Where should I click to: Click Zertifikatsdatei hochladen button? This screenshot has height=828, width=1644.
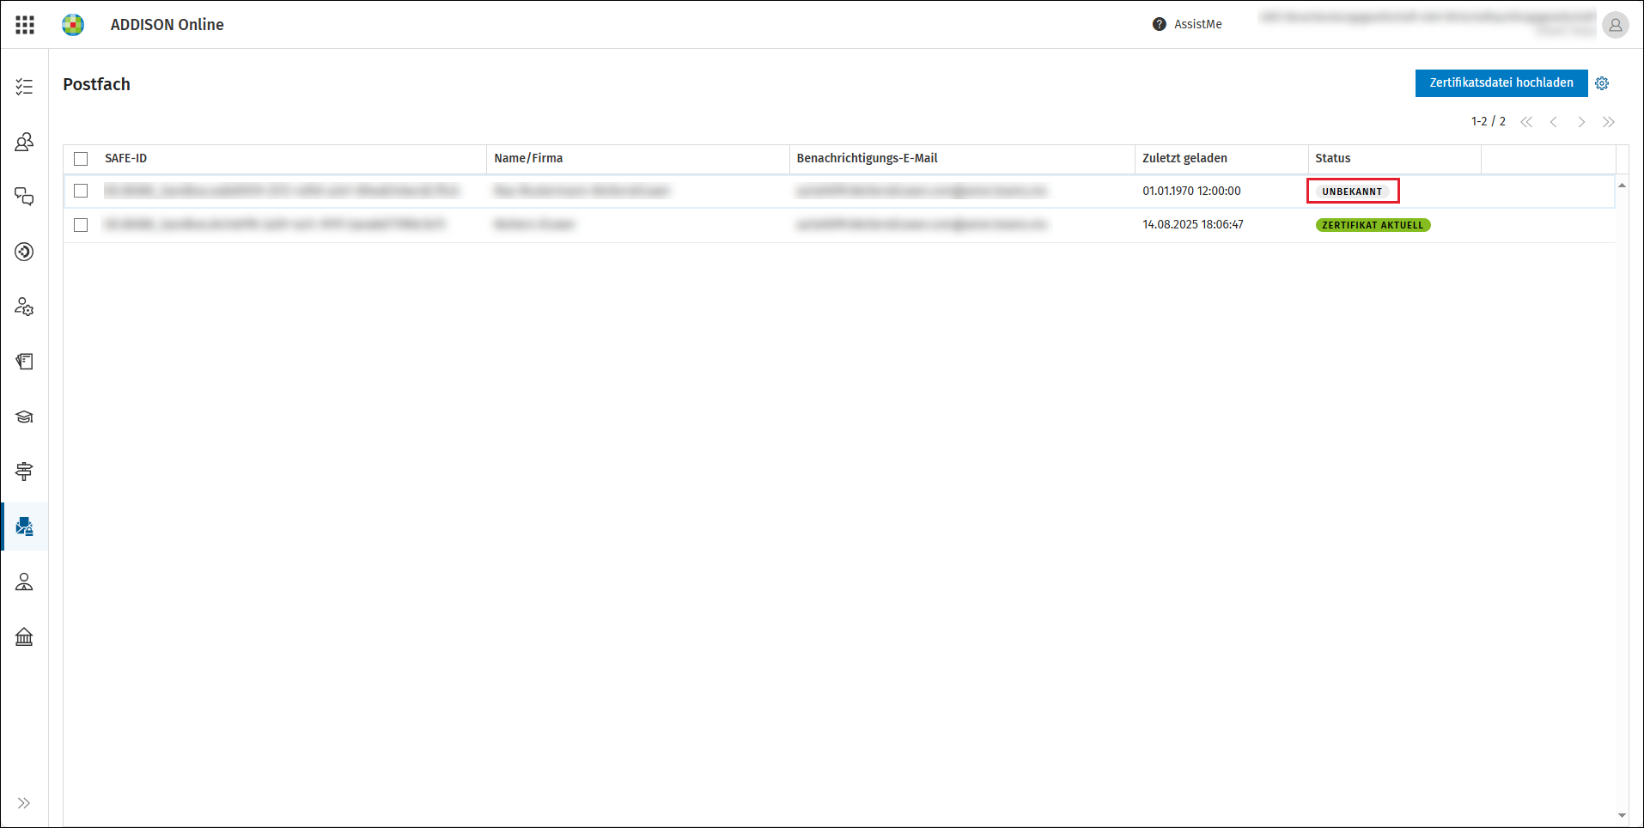[x=1501, y=83]
